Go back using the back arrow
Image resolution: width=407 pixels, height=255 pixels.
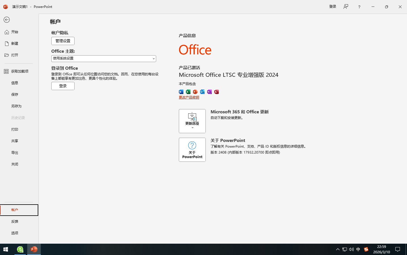(7, 20)
